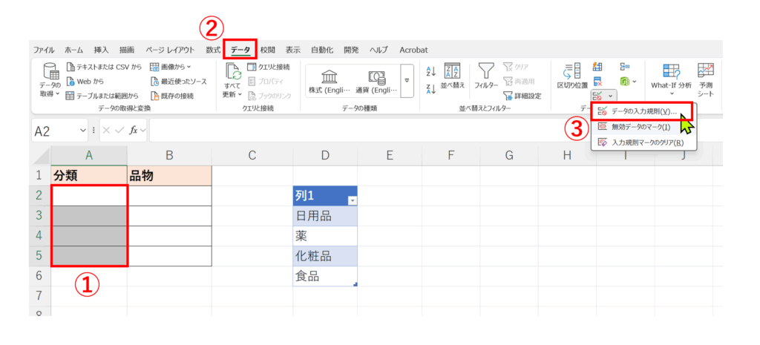Open the filter dropdown on 列1 header
This screenshot has width=760, height=345.
tap(352, 201)
